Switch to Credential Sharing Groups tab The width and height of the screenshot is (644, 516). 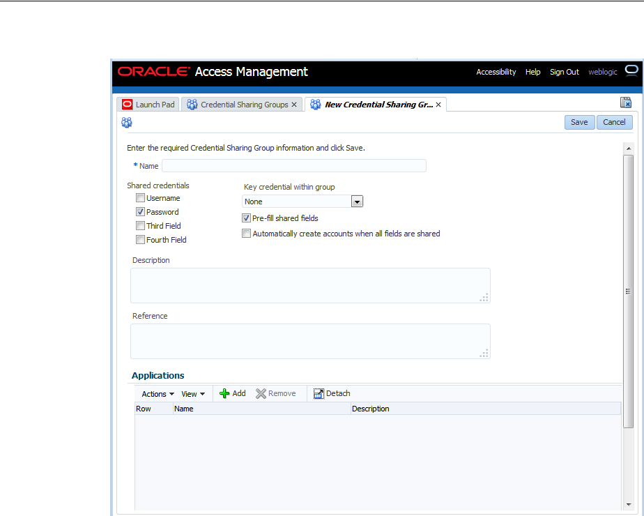click(242, 105)
